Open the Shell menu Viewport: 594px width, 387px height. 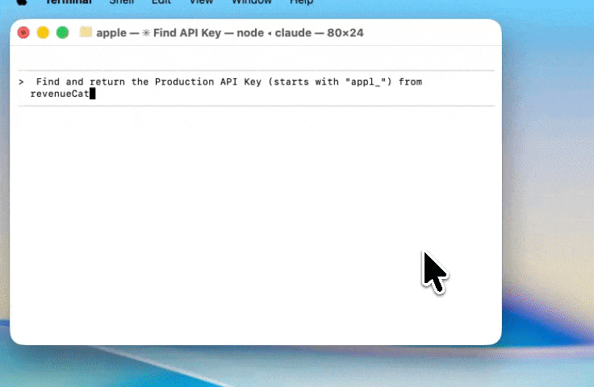coord(123,2)
